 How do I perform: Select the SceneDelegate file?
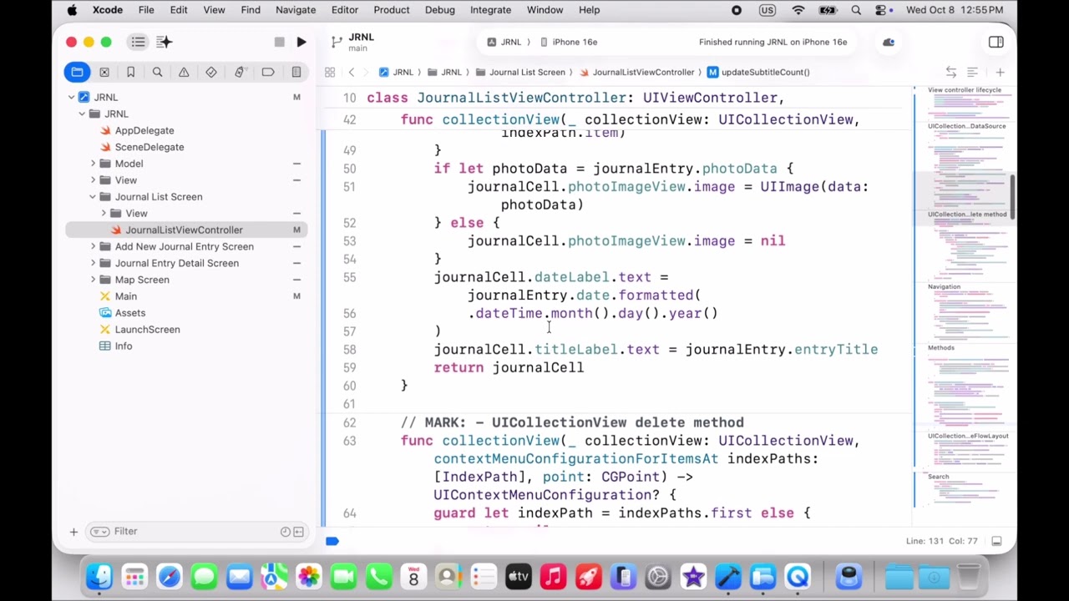pyautogui.click(x=149, y=147)
